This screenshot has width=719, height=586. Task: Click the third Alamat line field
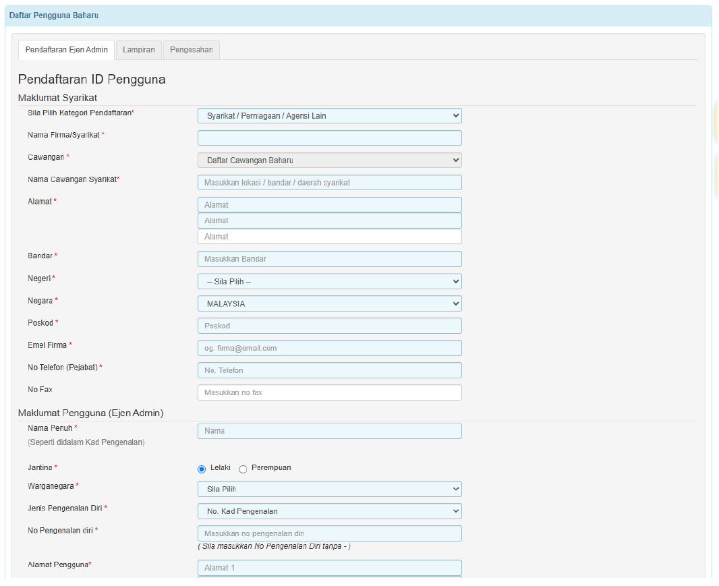click(x=329, y=237)
